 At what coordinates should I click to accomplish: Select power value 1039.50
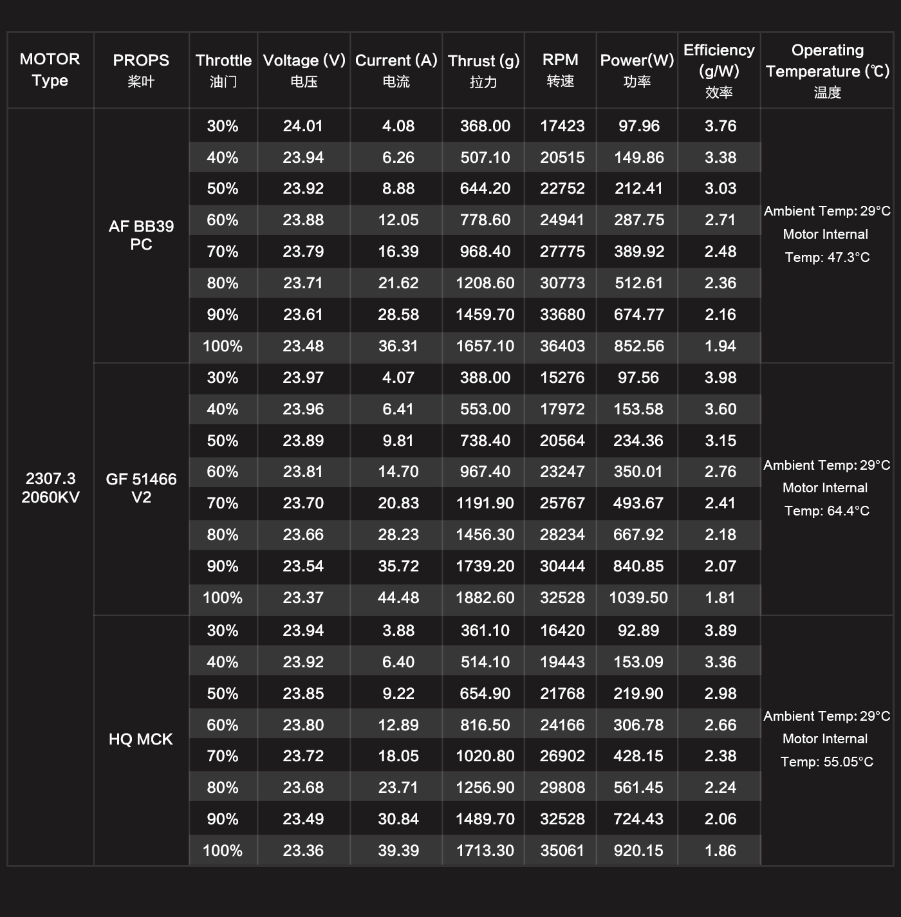pyautogui.click(x=638, y=598)
